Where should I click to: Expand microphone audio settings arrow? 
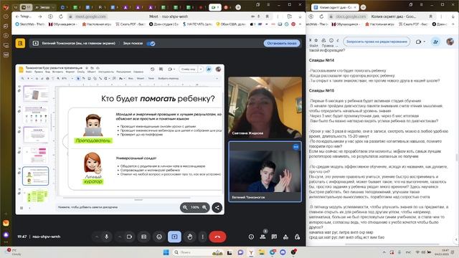(x=97, y=236)
